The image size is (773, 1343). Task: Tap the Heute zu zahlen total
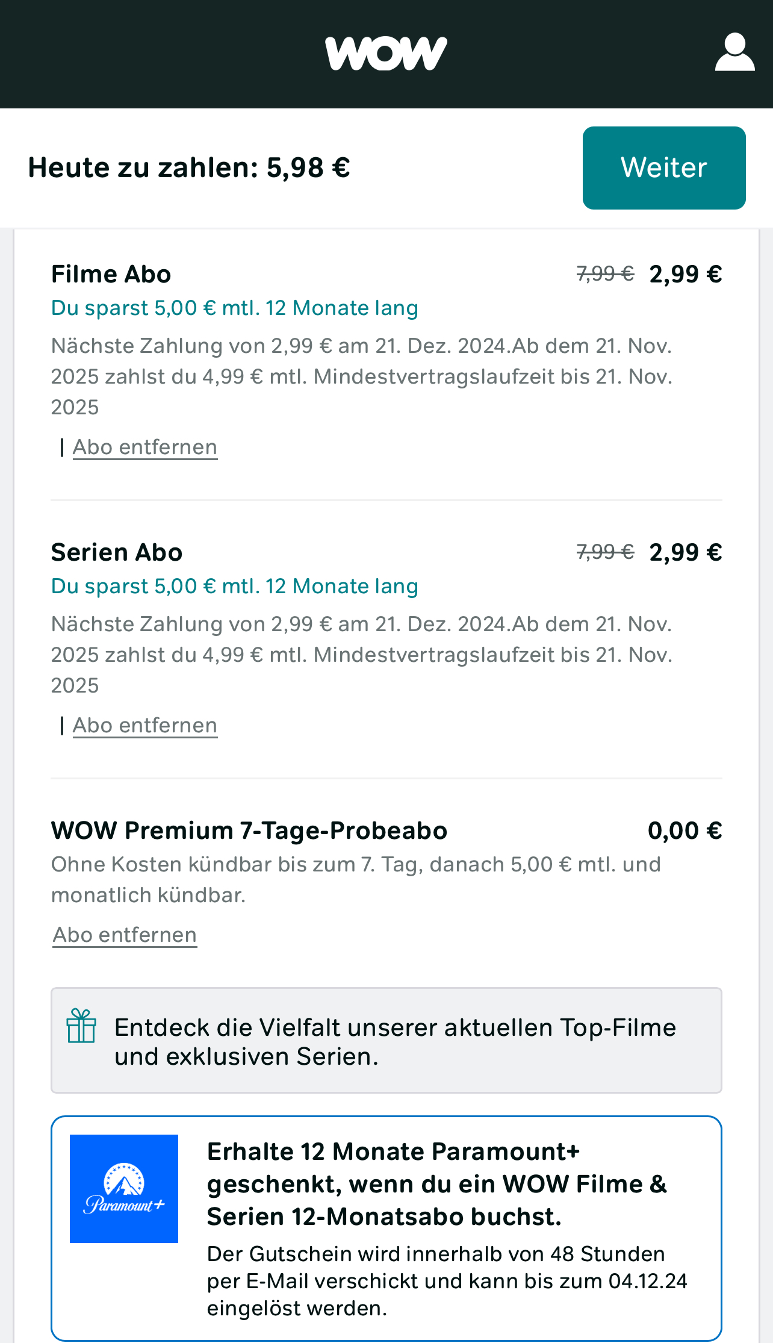click(189, 167)
